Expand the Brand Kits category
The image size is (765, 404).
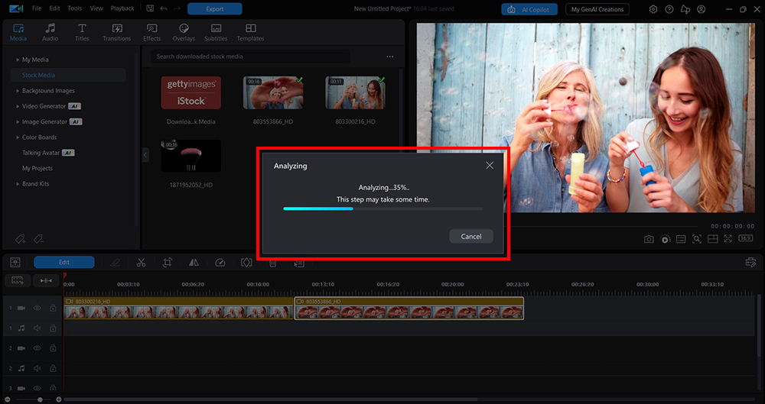click(x=18, y=184)
